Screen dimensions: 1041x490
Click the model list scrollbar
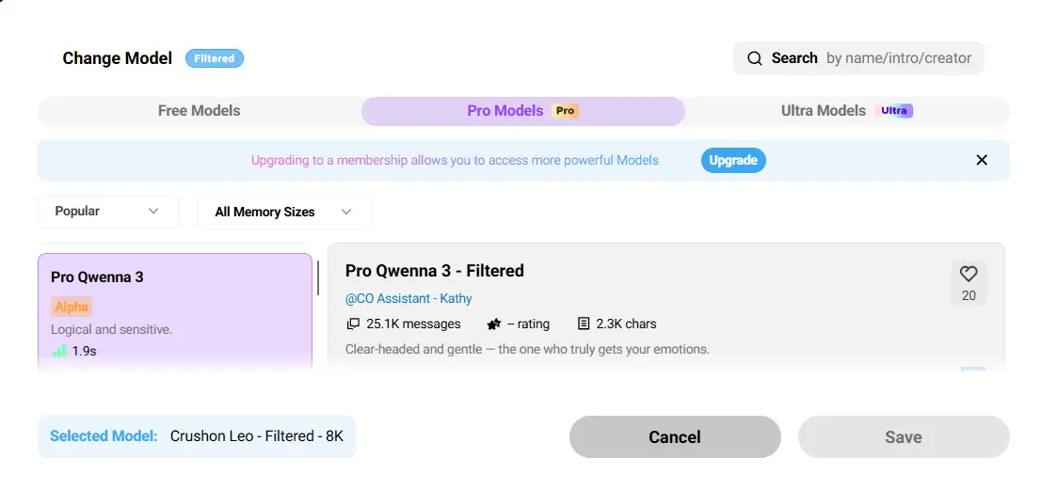click(318, 277)
